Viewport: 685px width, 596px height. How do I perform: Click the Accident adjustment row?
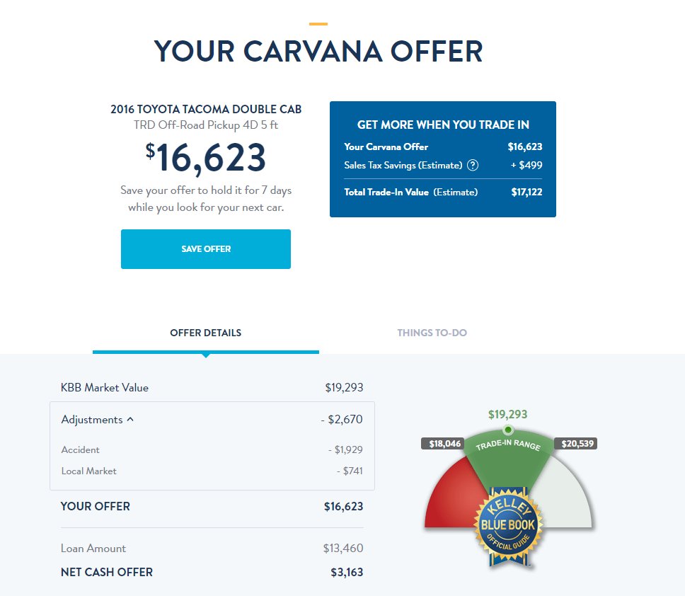[x=212, y=449]
